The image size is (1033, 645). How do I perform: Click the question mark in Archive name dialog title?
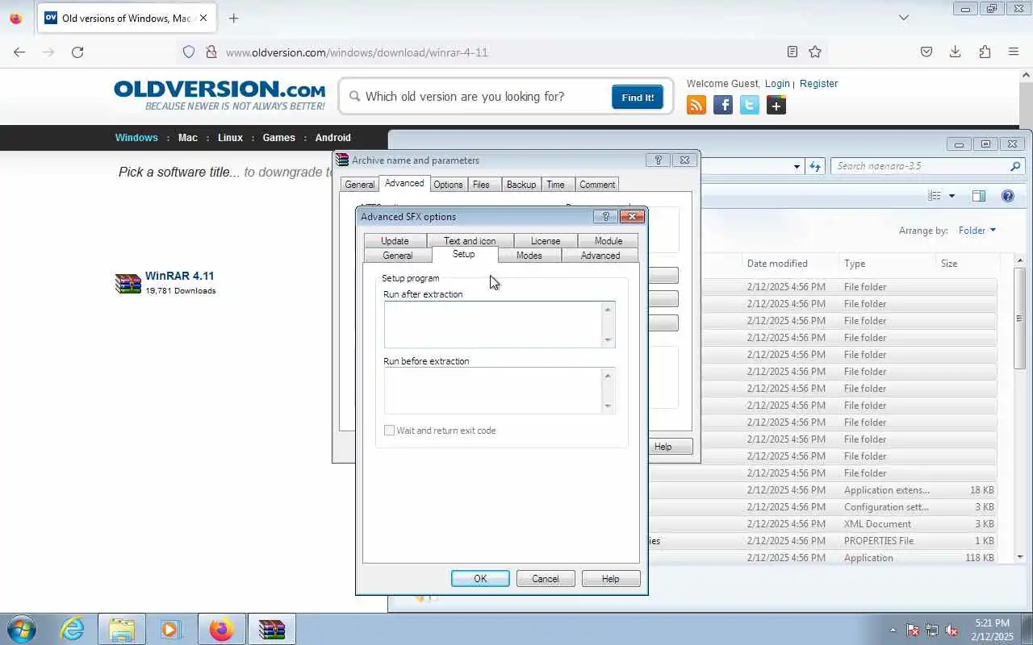[x=658, y=160]
